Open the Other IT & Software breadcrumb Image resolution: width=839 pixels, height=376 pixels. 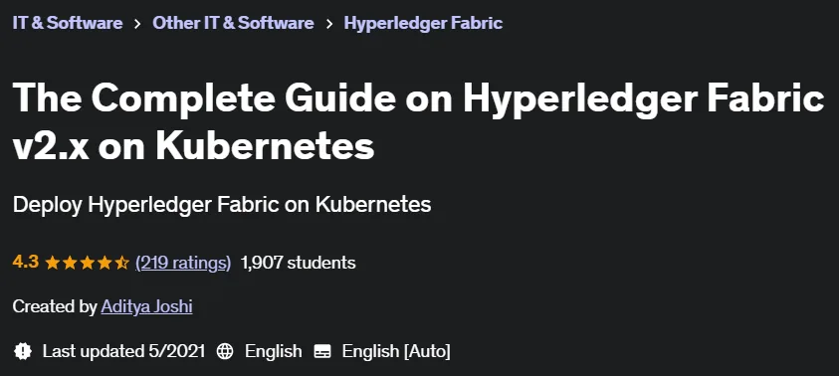coord(233,23)
